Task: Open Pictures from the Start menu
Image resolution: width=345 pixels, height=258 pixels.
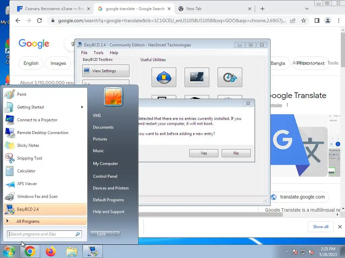Action: [x=100, y=139]
